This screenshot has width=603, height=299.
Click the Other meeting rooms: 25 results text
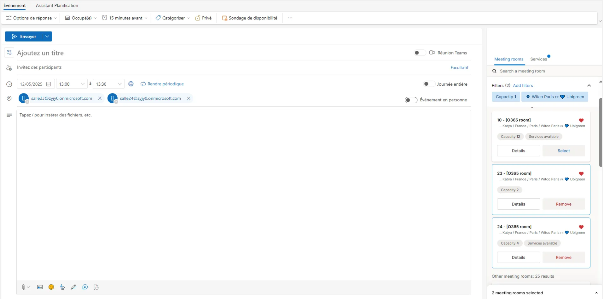523,276
